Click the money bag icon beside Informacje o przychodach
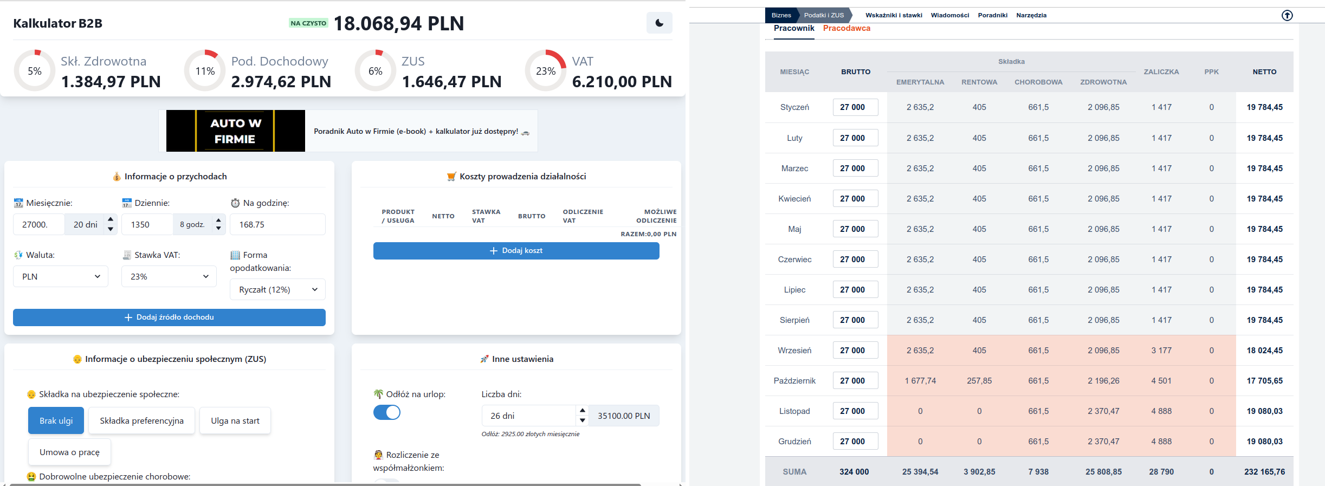Screen dimensions: 1325x486 click(117, 177)
